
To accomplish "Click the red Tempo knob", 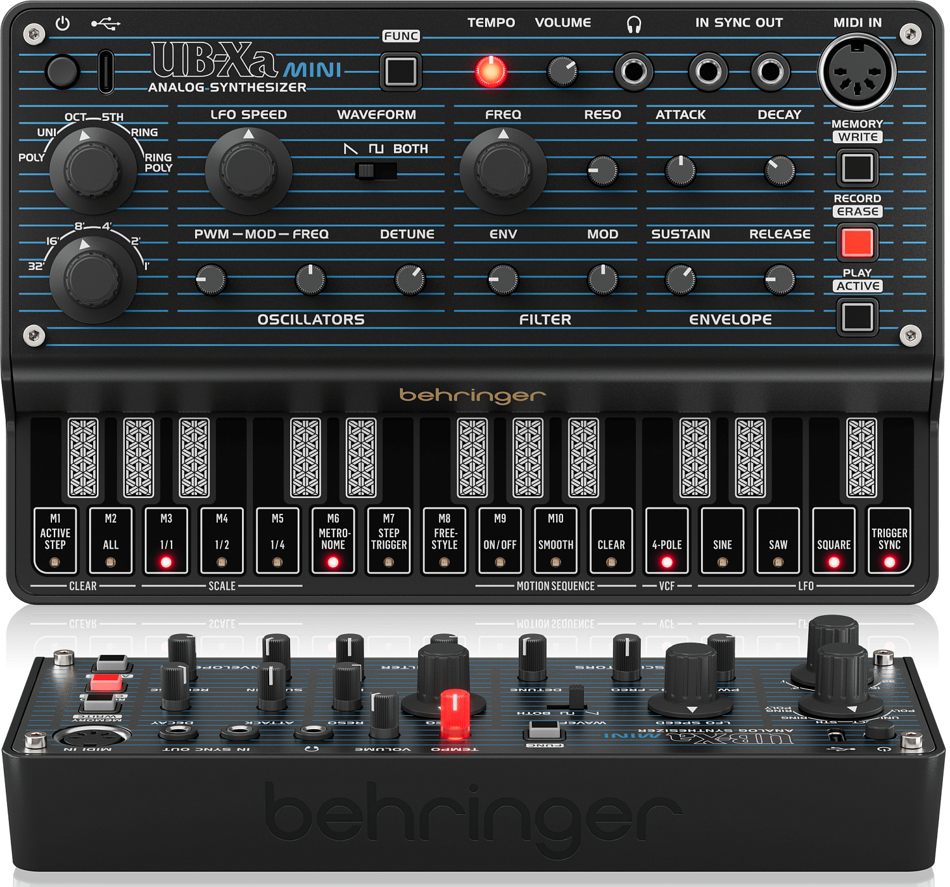I will (x=491, y=71).
